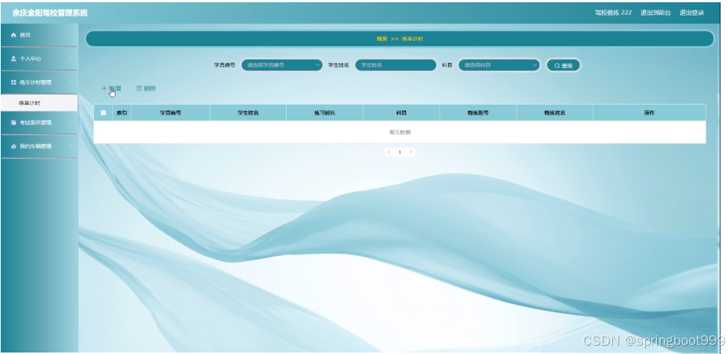The width and height of the screenshot is (728, 354).
Task: Click the magnifier 查询 search button
Action: tap(563, 66)
